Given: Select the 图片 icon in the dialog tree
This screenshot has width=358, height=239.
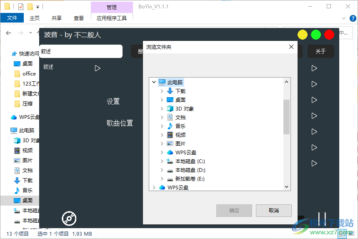Looking at the screenshot, I should (x=170, y=144).
